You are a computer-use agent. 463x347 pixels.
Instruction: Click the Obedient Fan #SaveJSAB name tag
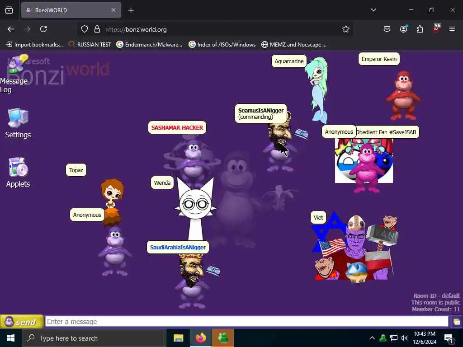pos(387,132)
